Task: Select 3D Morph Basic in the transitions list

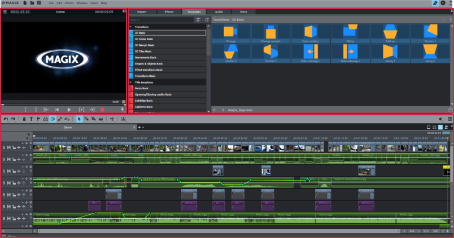Action: coord(143,45)
